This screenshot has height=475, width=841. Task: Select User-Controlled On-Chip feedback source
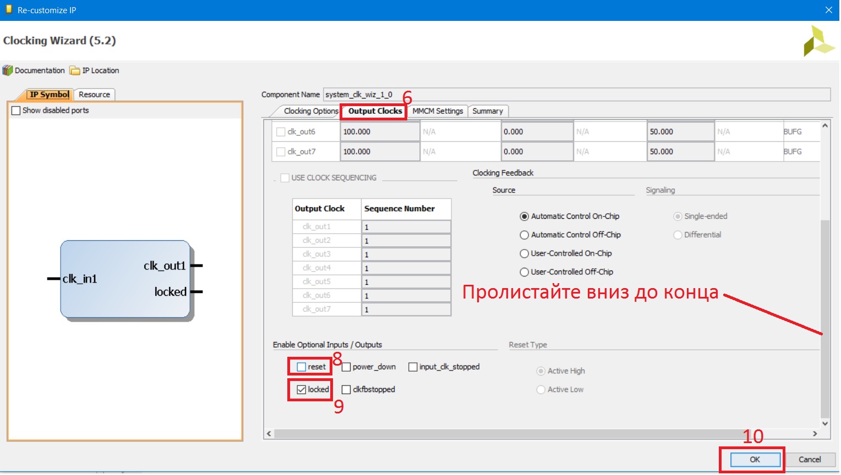tap(525, 253)
